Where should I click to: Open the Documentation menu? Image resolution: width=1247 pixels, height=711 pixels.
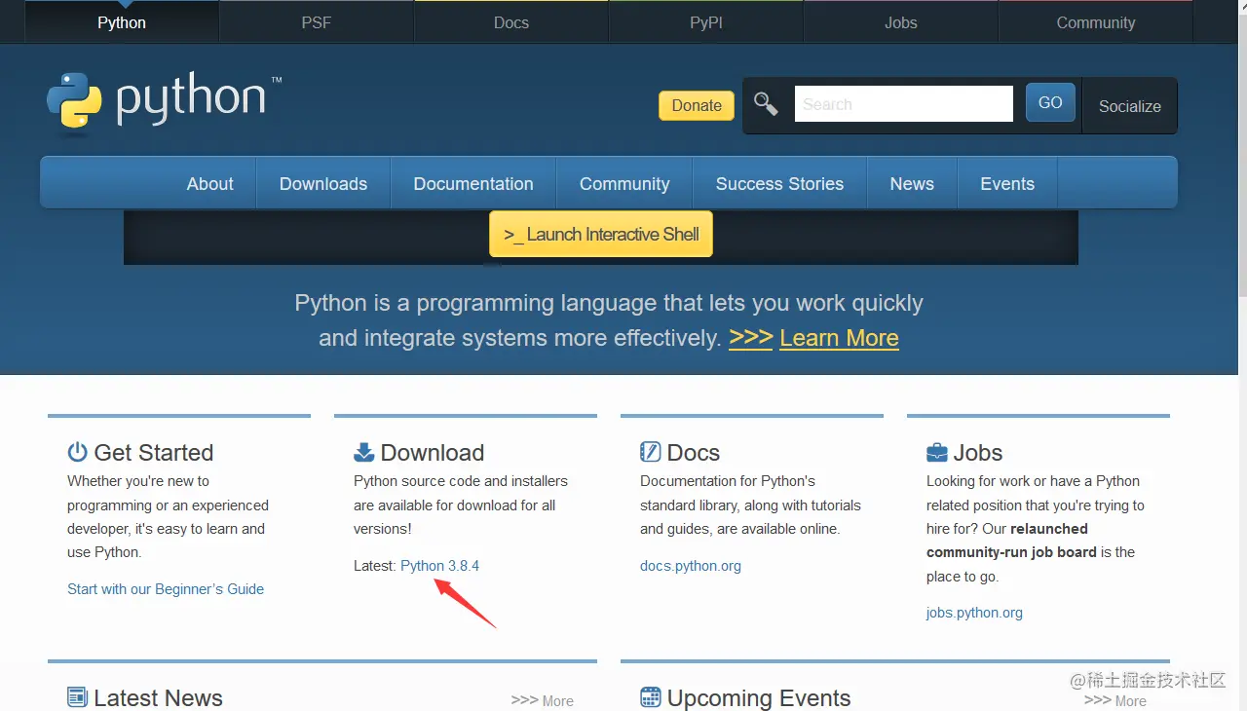(473, 183)
